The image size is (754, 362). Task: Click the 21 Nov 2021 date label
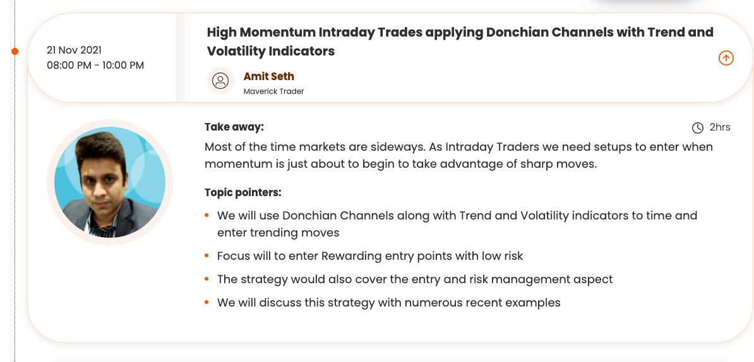(74, 50)
